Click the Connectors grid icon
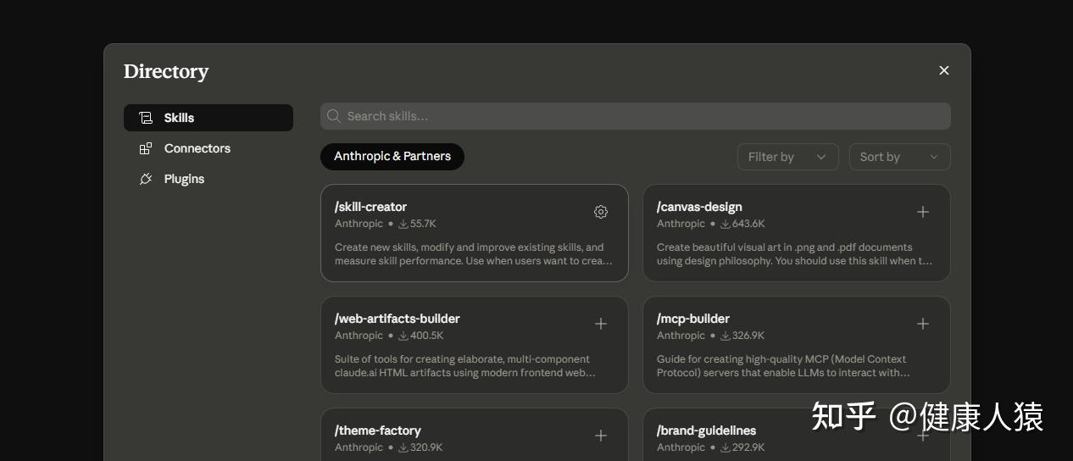This screenshot has height=461, width=1073. point(146,148)
